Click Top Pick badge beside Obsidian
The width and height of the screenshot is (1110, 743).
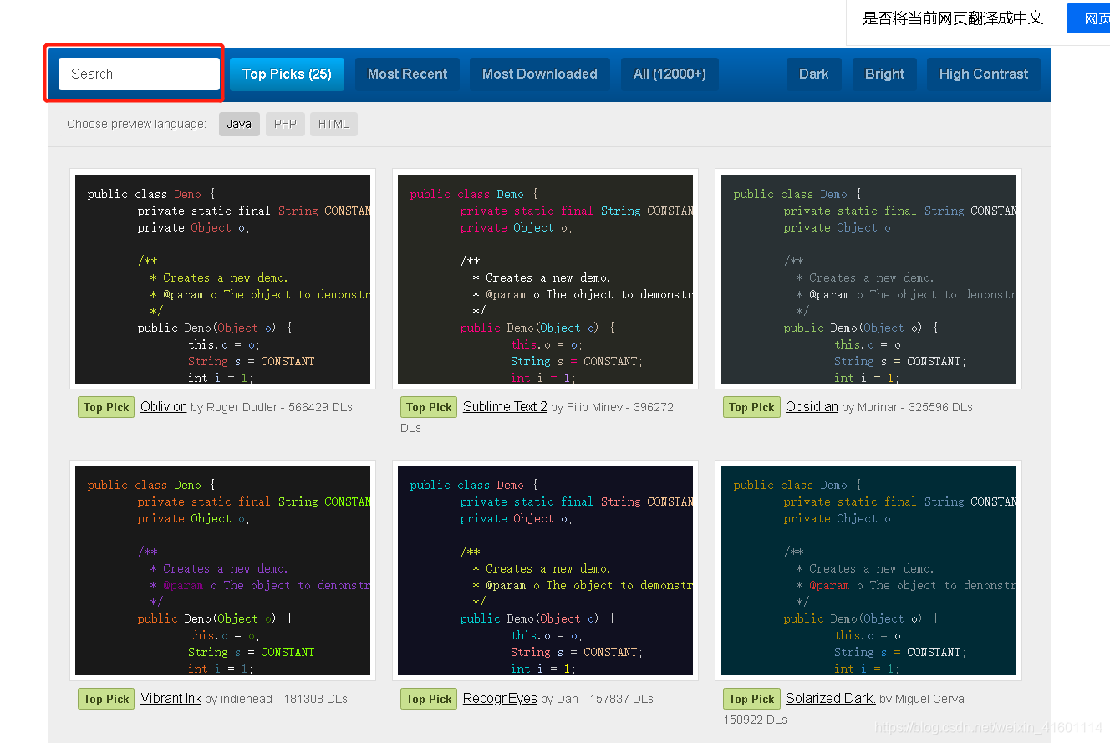pyautogui.click(x=751, y=407)
